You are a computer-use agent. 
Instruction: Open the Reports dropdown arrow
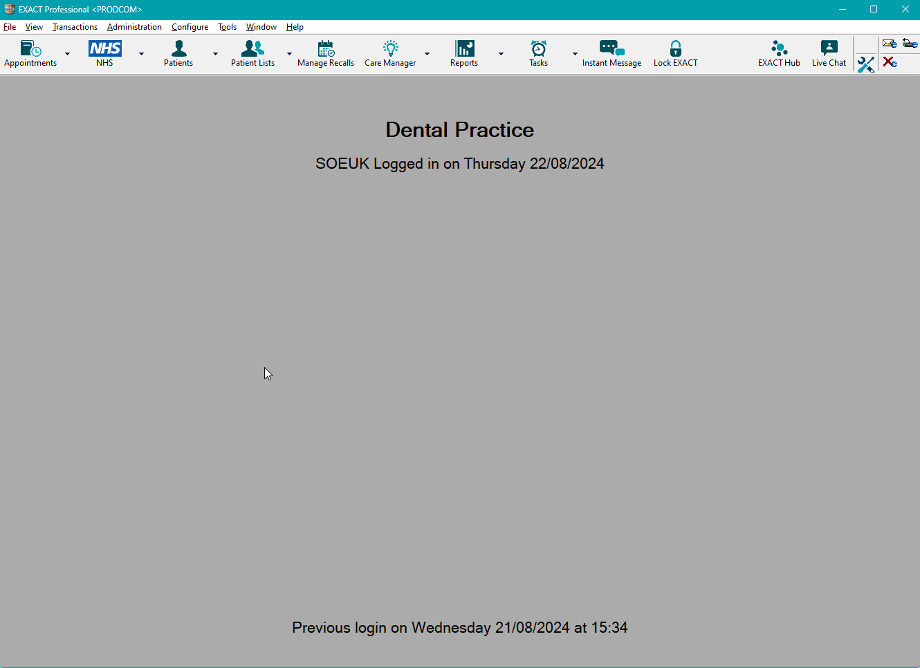pyautogui.click(x=502, y=53)
